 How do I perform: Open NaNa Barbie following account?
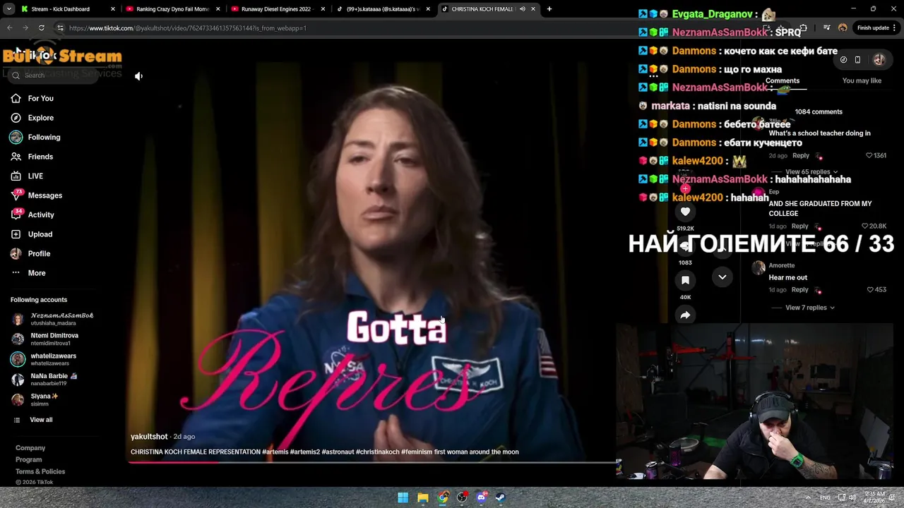tap(44, 380)
